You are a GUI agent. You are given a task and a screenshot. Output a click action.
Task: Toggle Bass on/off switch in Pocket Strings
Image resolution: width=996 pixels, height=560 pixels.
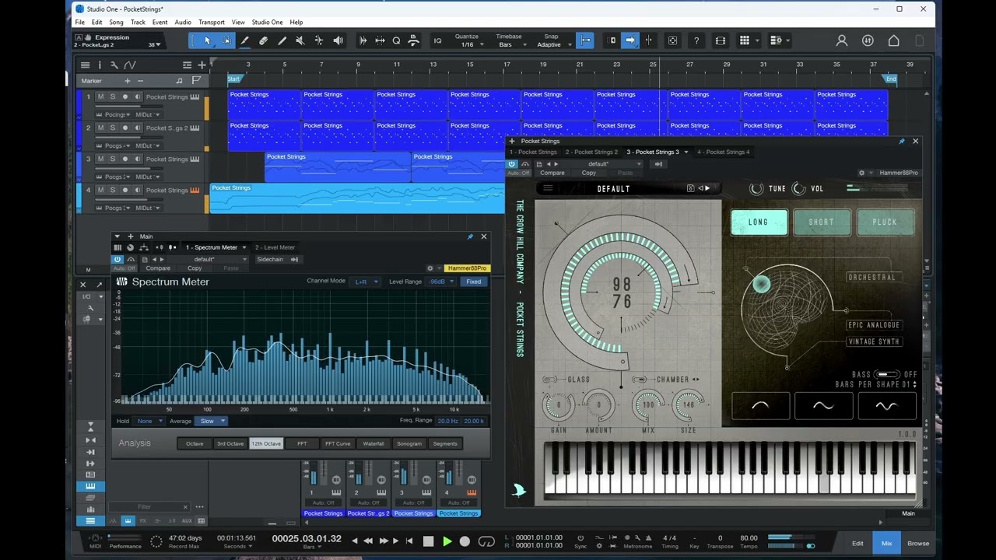[886, 375]
